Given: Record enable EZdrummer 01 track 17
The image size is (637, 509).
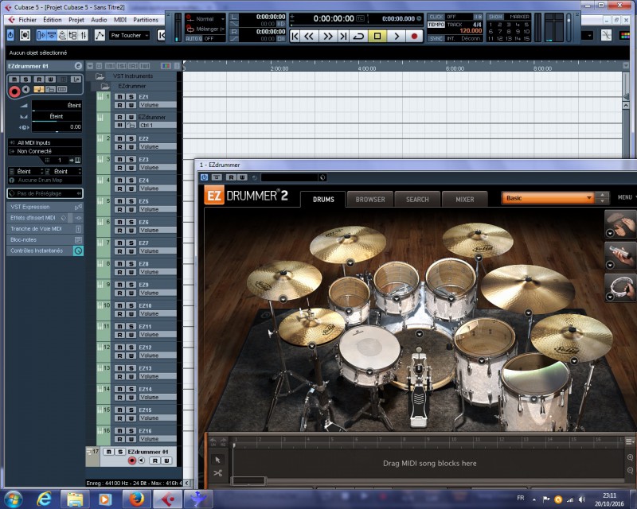Looking at the screenshot, I should click(x=131, y=460).
